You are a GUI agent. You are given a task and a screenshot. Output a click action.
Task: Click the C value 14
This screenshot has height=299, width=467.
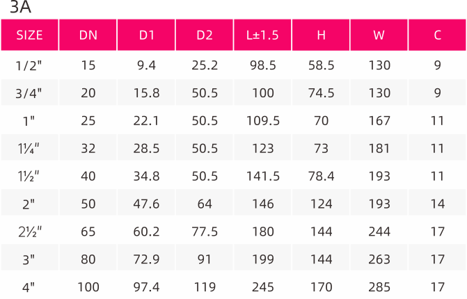pyautogui.click(x=437, y=204)
